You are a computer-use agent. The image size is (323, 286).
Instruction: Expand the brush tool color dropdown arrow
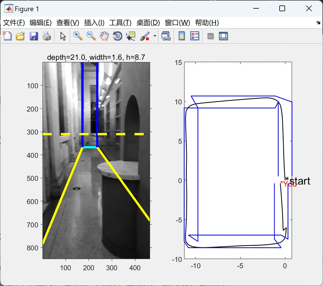[x=155, y=36]
